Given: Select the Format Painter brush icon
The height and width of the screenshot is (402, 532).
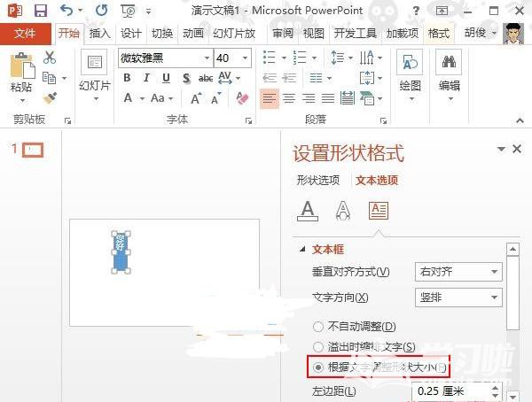Looking at the screenshot, I should point(50,98).
